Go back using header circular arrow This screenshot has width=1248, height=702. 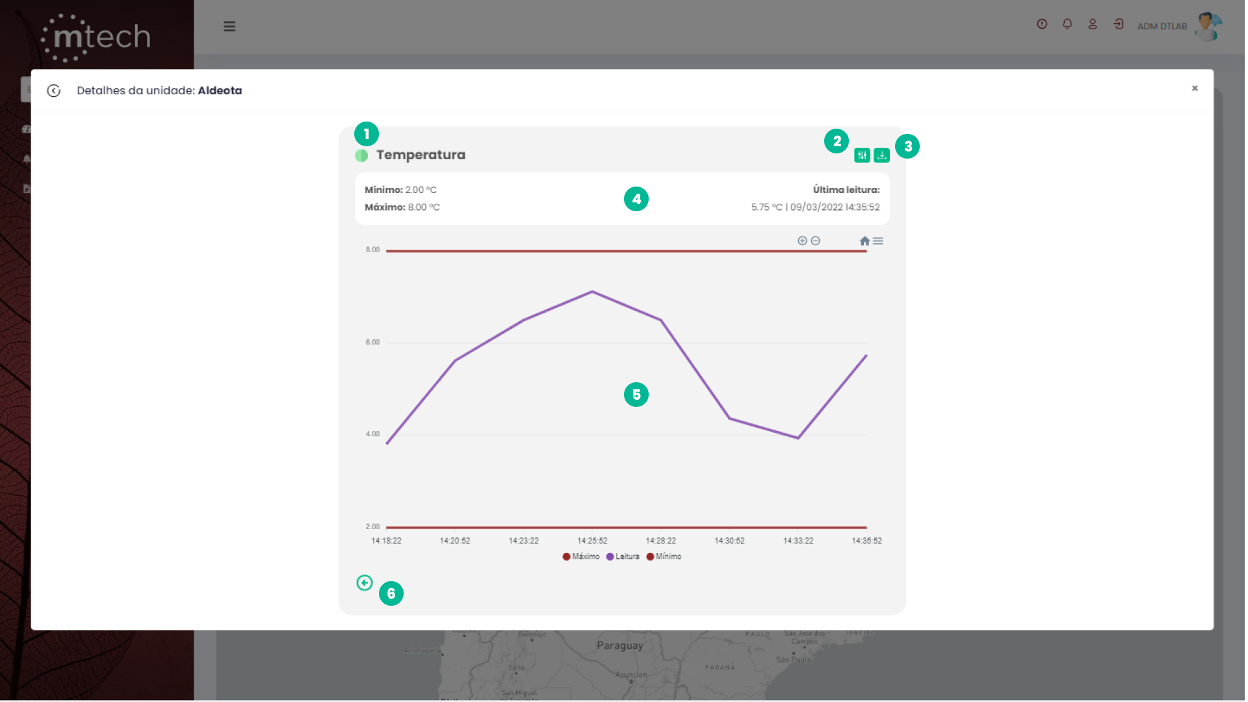point(54,91)
